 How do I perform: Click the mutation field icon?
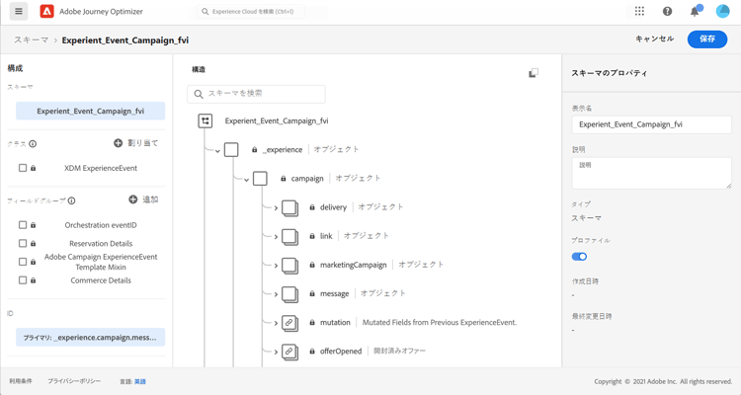point(289,323)
